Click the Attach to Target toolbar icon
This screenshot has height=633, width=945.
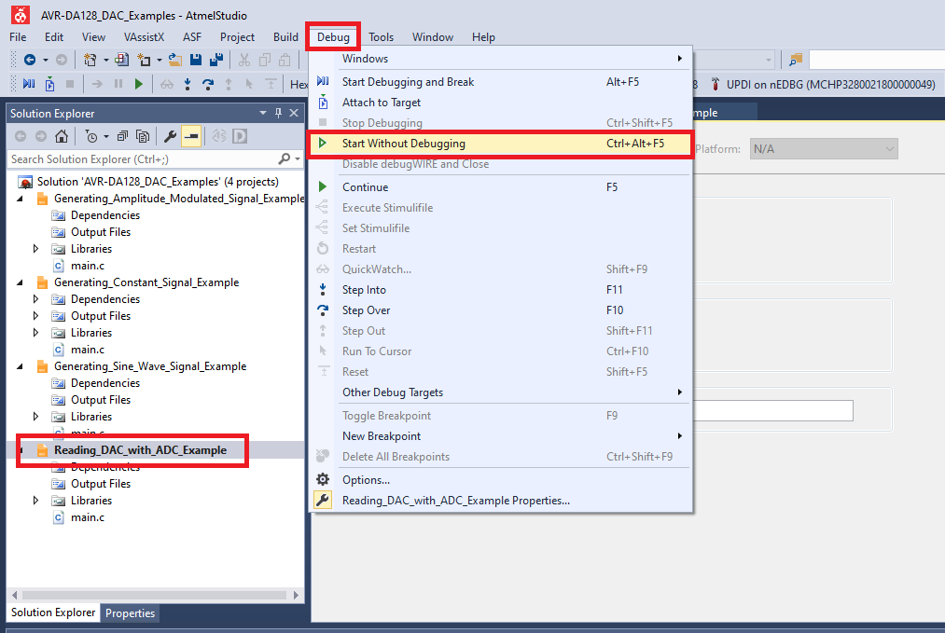[x=49, y=84]
